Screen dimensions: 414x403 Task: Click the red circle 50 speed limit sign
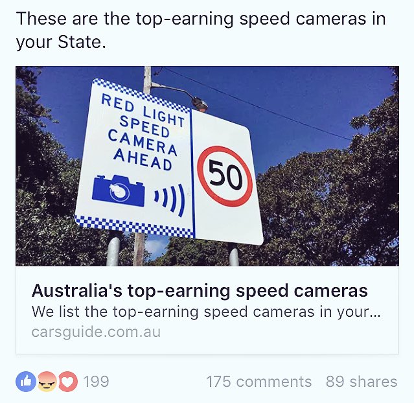click(225, 176)
